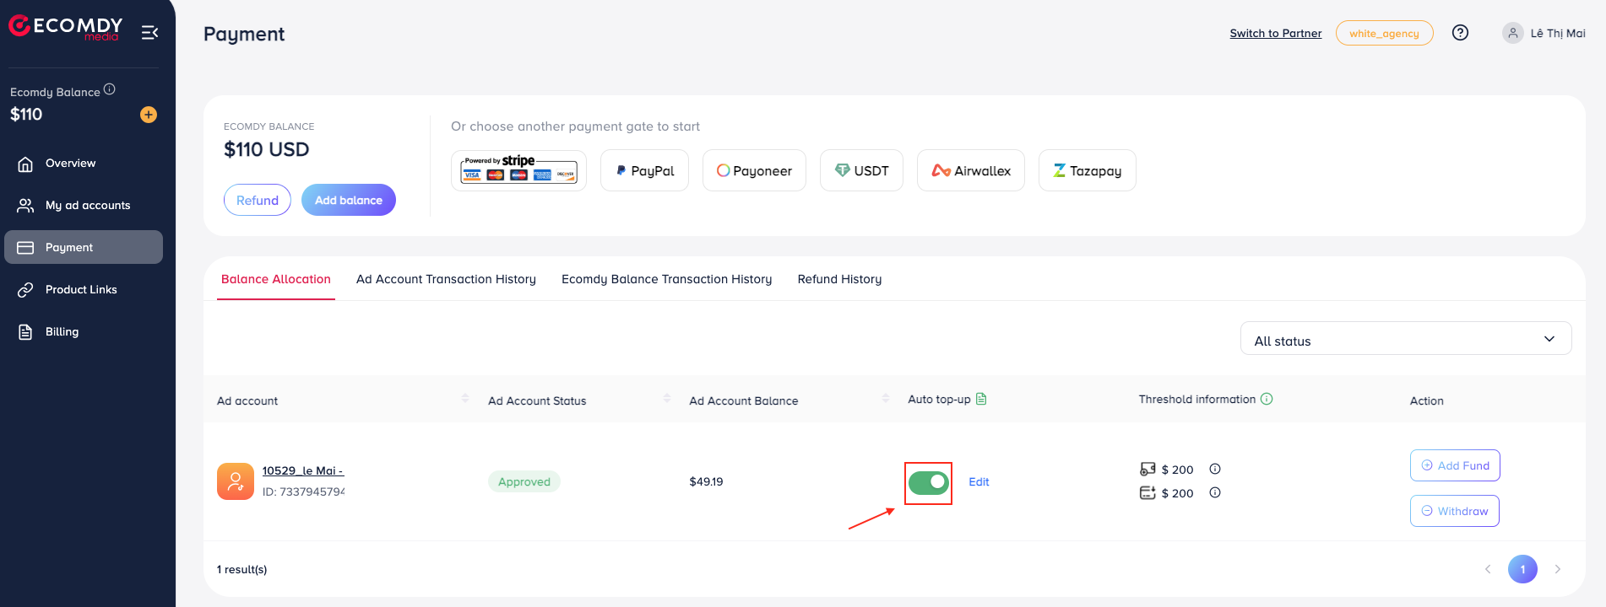The height and width of the screenshot is (607, 1606).
Task: Click the Ecomdy media logo
Action: click(65, 28)
